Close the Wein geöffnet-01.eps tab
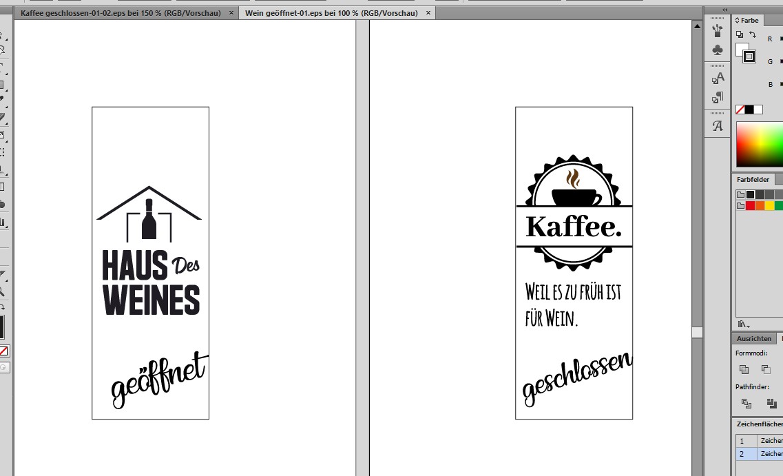The width and height of the screenshot is (783, 476). click(428, 13)
